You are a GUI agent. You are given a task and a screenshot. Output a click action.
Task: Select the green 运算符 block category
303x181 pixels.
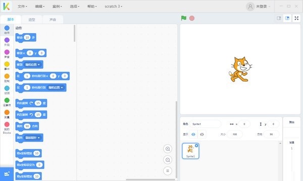click(7, 102)
